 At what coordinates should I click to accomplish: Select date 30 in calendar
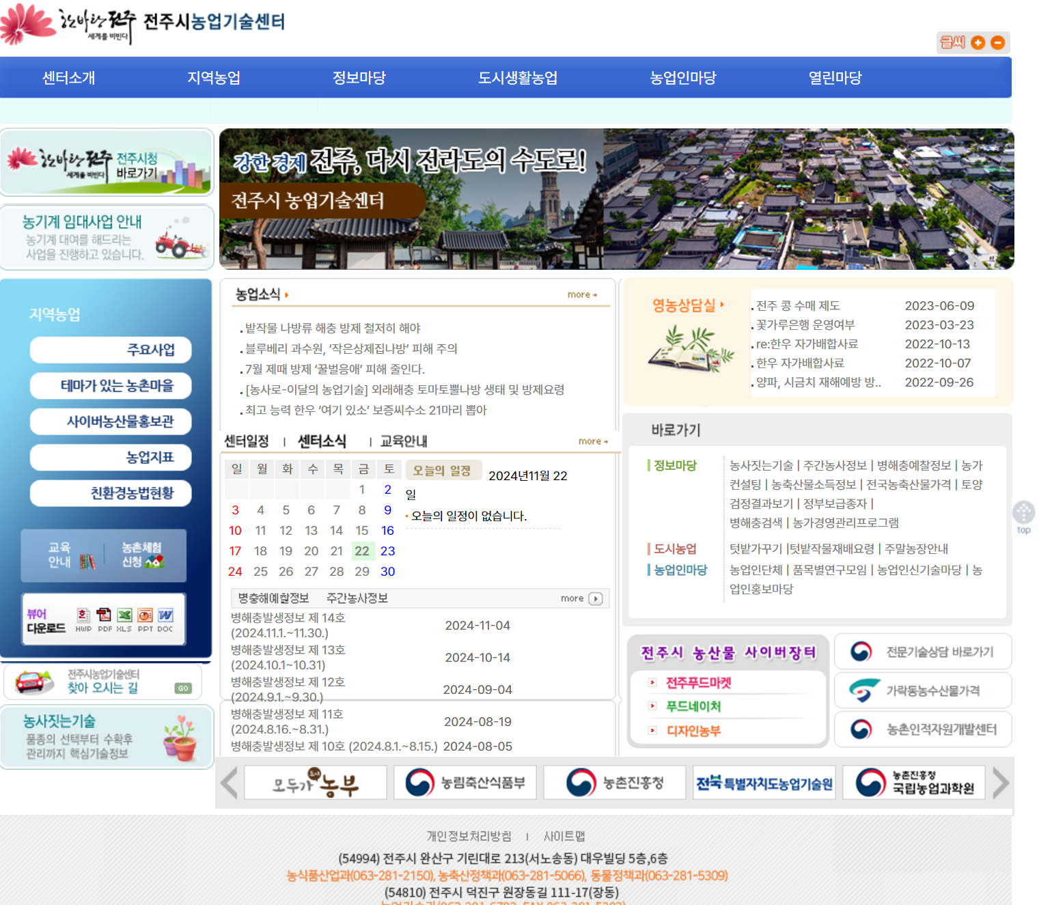pos(387,572)
